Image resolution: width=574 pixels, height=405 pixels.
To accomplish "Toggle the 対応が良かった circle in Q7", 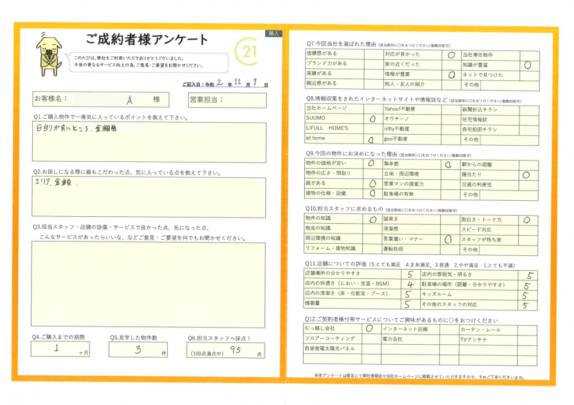I will (x=451, y=55).
